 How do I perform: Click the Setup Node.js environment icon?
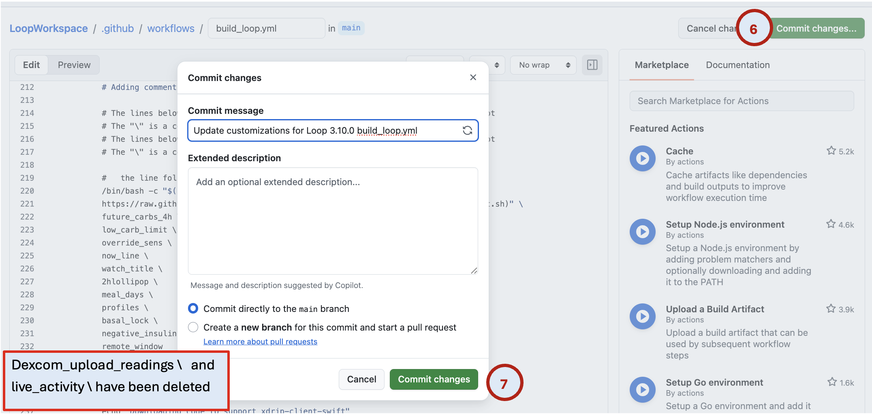click(x=642, y=232)
